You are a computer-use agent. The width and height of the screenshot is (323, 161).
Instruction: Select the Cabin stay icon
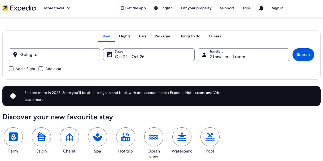tap(41, 137)
